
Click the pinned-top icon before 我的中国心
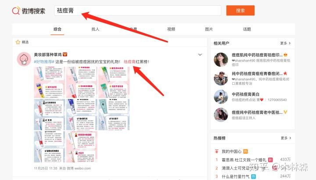[x=217, y=151]
